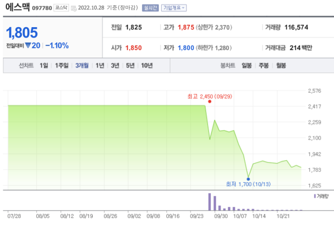The height and width of the screenshot is (226, 334).
Task: Click the 07/28 x-axis date label
Action: pos(14,216)
